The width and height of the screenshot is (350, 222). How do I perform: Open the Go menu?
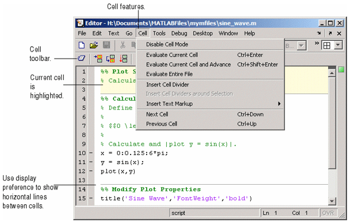coord(129,33)
